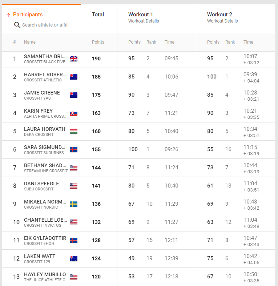Click the Slovakia flag beside Karin Frey
This screenshot has height=286, width=278.
coord(73,113)
